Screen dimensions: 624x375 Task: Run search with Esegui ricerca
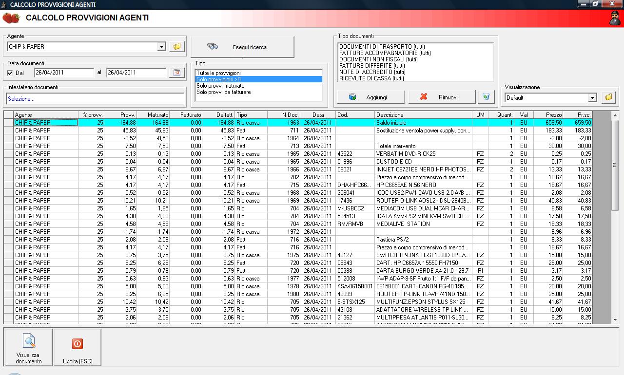click(242, 47)
